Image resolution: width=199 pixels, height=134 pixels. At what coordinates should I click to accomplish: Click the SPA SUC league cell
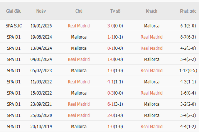13,26
